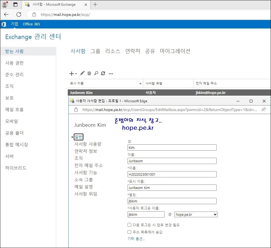Image resolution: width=271 pixels, height=248 pixels.
Task: Open 사서함 기능 section in editor
Action: click(86, 173)
